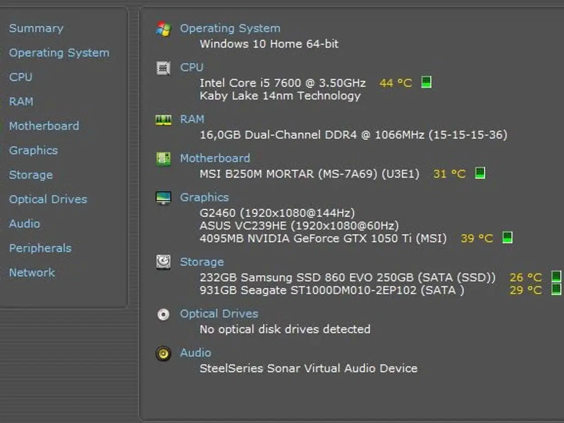The width and height of the screenshot is (564, 423).
Task: Click the Audio heading link
Action: (196, 353)
